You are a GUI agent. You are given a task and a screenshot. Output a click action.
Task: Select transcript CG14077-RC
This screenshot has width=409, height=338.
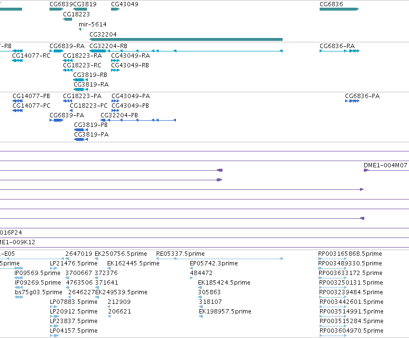[x=31, y=56]
